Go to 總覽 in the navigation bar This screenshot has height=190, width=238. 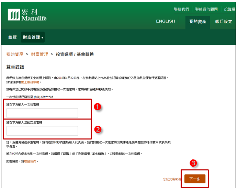point(12,37)
